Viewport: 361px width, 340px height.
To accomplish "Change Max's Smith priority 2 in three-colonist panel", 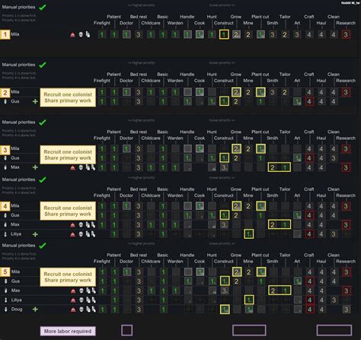I will click(273, 167).
